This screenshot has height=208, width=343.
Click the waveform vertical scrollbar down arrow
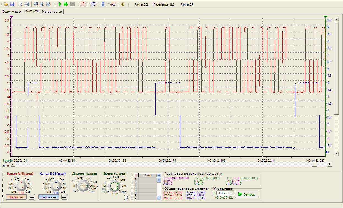pyautogui.click(x=336, y=153)
